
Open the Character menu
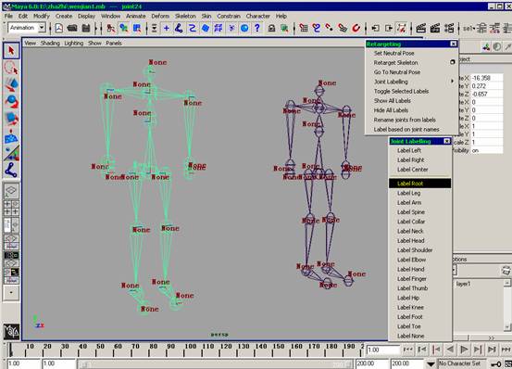pyautogui.click(x=258, y=16)
